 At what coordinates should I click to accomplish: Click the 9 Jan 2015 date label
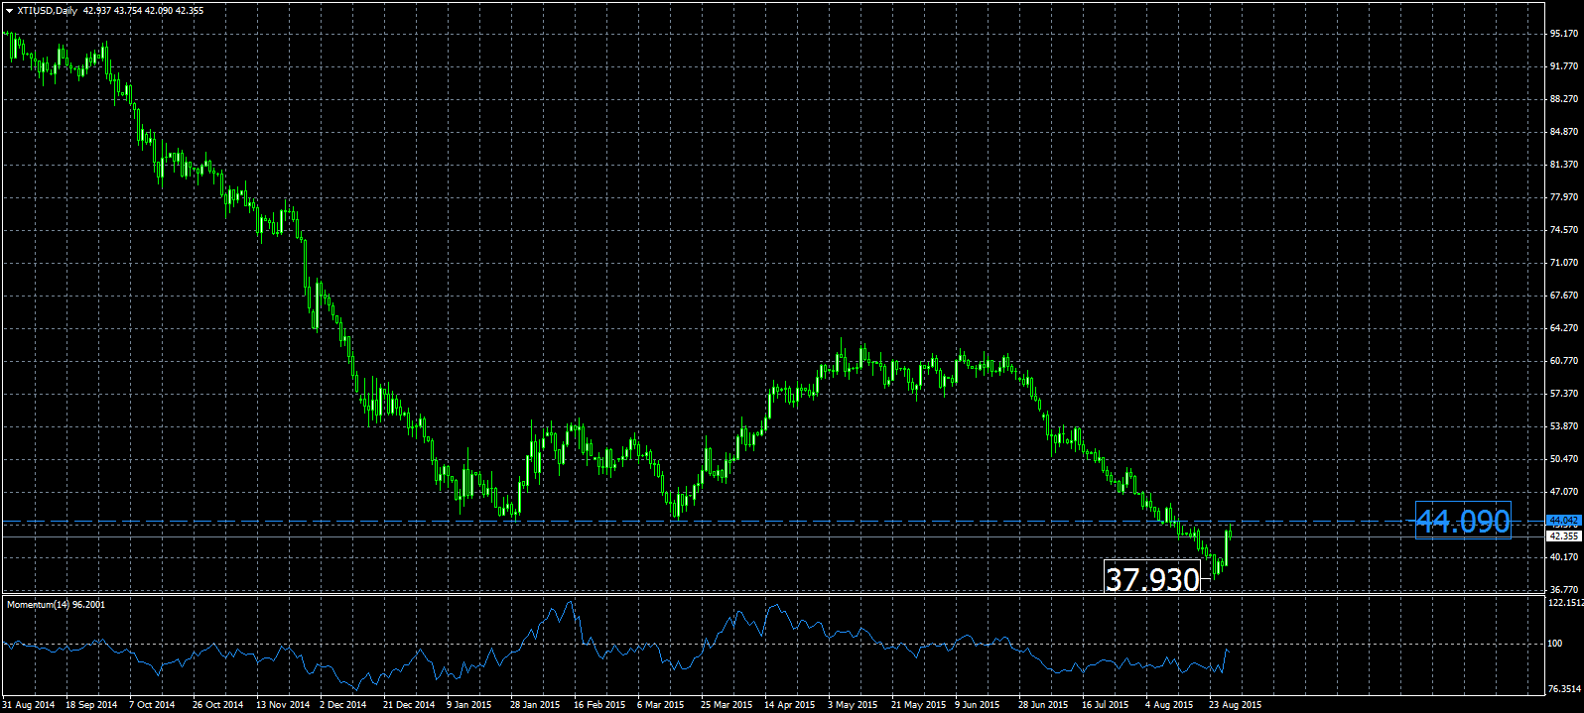(x=468, y=705)
